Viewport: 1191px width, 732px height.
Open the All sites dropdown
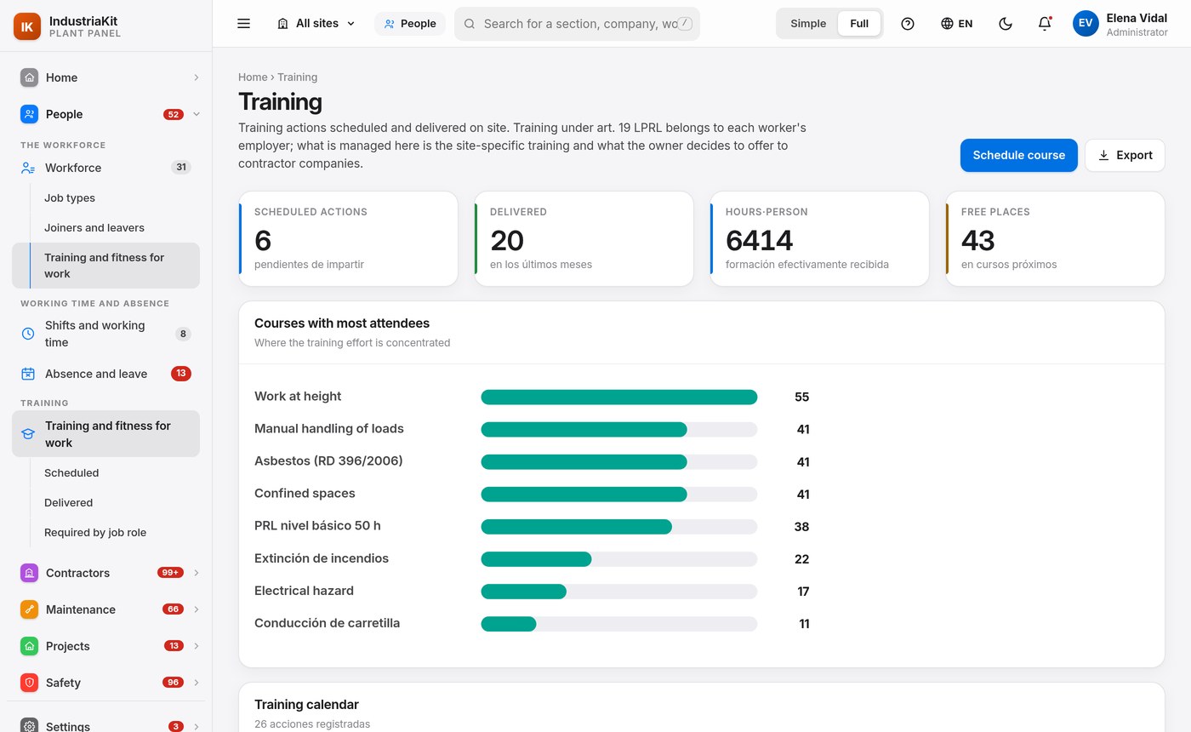click(x=316, y=24)
